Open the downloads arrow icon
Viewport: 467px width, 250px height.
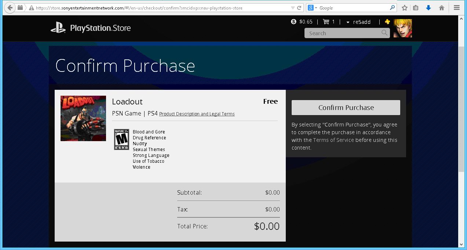(428, 8)
